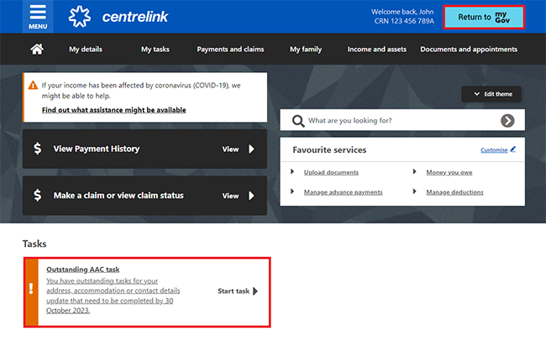Open the My tasks menu

(155, 49)
